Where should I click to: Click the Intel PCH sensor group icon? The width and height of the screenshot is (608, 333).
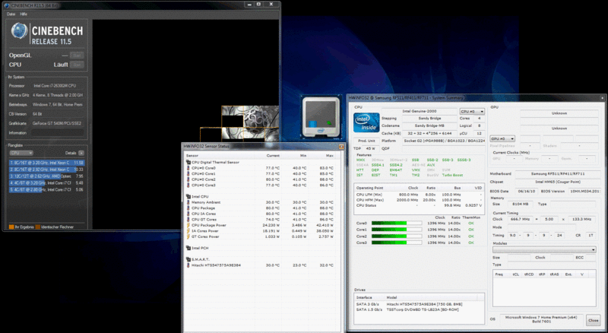click(x=188, y=248)
